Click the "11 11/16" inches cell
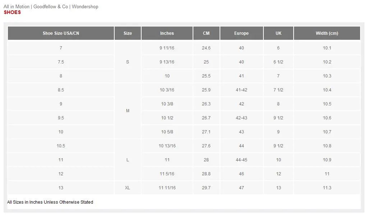 pyautogui.click(x=167, y=188)
